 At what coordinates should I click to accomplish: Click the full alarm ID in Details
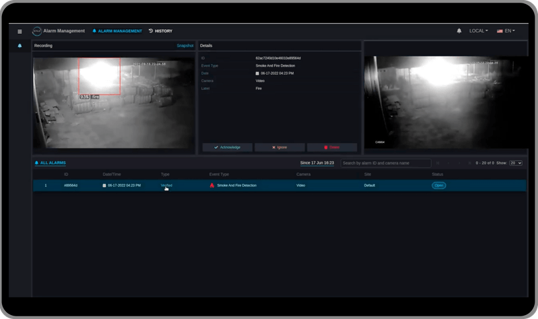pyautogui.click(x=278, y=58)
